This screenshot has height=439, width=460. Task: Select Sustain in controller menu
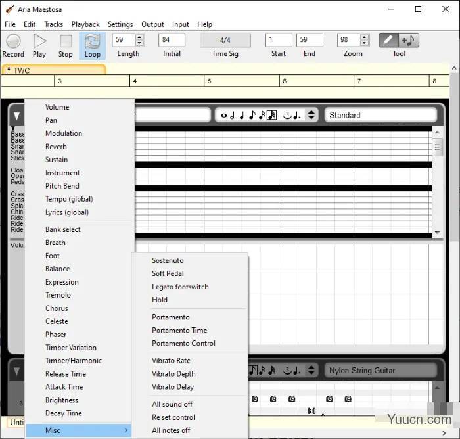[x=80, y=160]
